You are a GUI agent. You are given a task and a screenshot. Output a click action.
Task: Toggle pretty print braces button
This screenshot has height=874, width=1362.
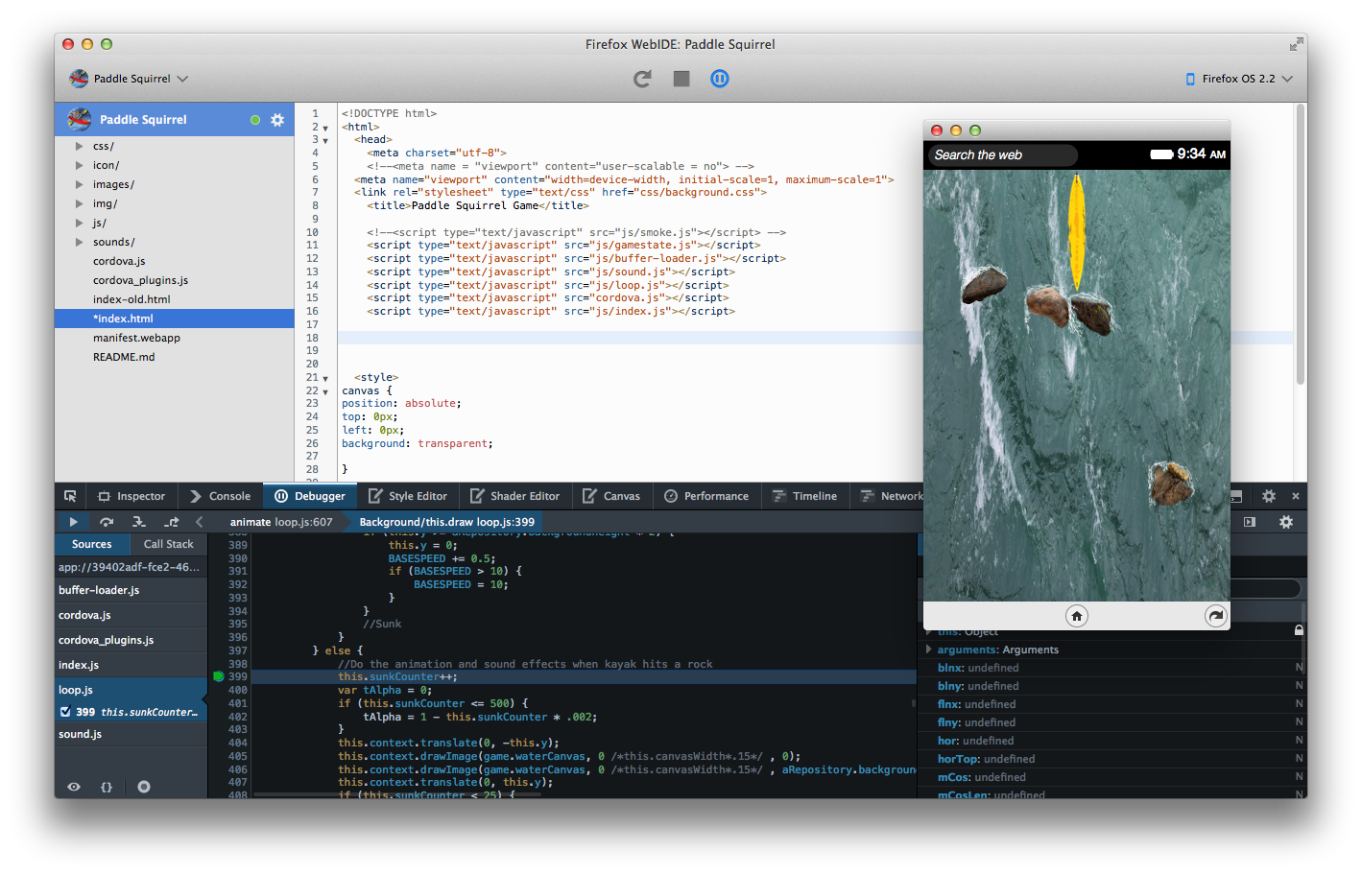tap(107, 787)
